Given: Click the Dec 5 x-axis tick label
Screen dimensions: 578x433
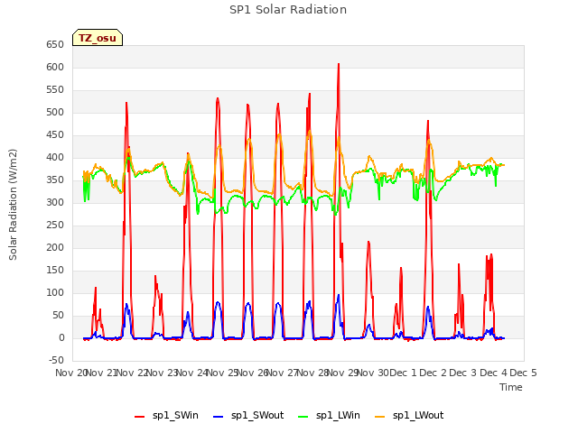Looking at the screenshot, I should (x=523, y=373).
